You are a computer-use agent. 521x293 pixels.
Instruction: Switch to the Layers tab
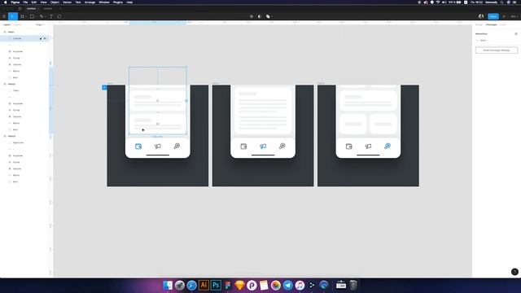[x=7, y=24]
